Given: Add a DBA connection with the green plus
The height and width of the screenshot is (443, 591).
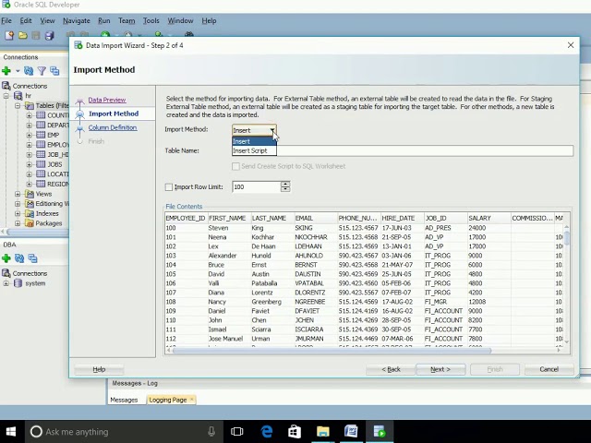Looking at the screenshot, I should pyautogui.click(x=6, y=258).
